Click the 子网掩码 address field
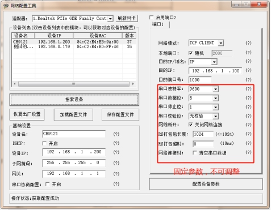The height and width of the screenshot is (210, 271). 74,163
